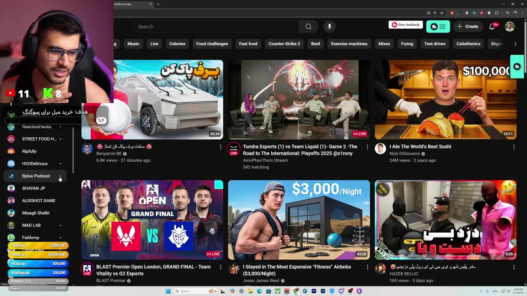This screenshot has width=527, height=296.
Task: Select the Calories category chip
Action: coord(177,44)
